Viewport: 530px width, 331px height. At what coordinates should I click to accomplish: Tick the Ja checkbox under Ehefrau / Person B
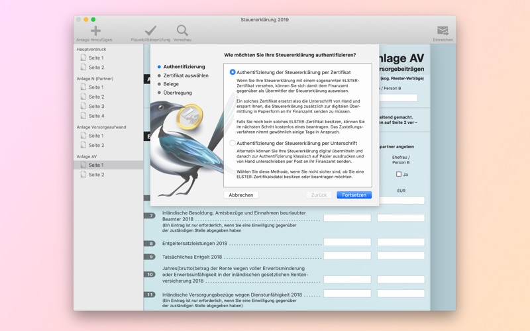(x=399, y=174)
